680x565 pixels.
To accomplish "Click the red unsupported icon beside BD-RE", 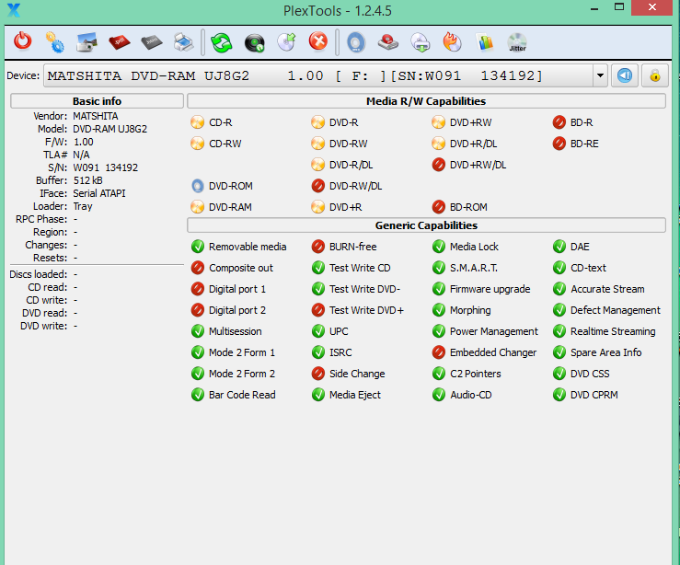I will pyautogui.click(x=559, y=144).
